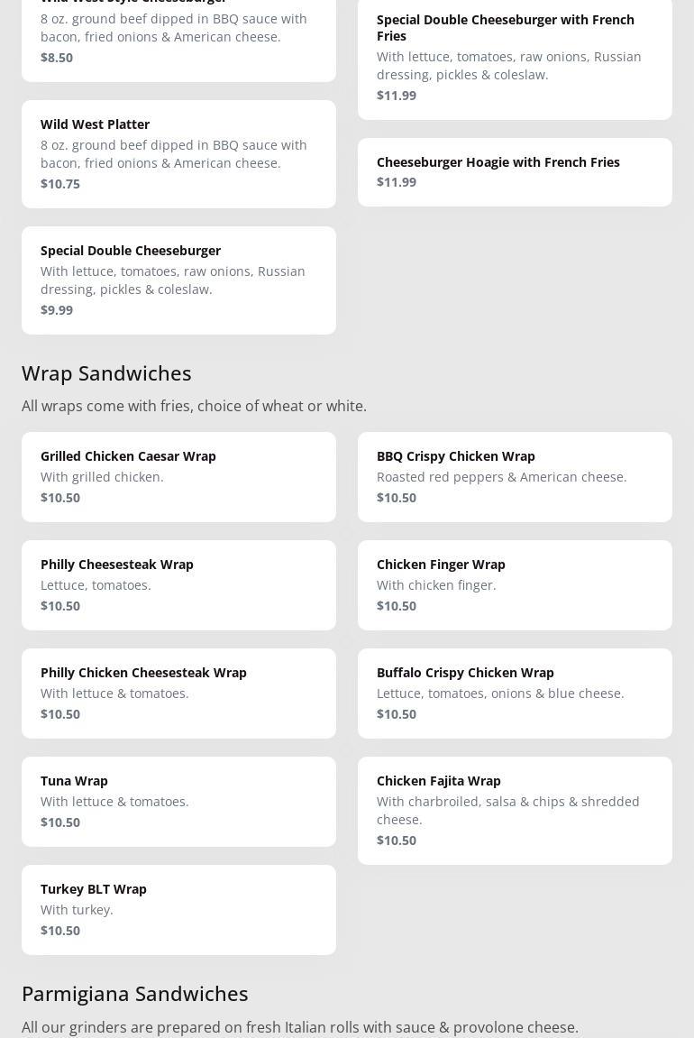Choose the Chicken Finger Wrap
Viewport: 694px width, 1038px height.
(x=515, y=584)
